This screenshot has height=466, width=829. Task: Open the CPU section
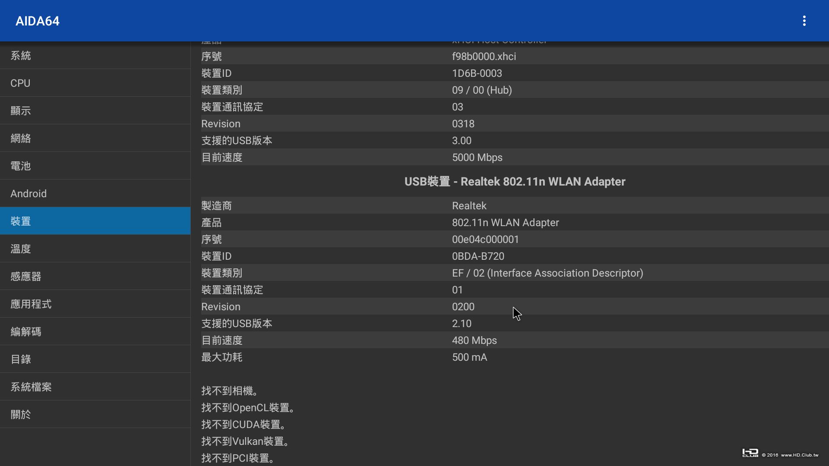coord(95,83)
